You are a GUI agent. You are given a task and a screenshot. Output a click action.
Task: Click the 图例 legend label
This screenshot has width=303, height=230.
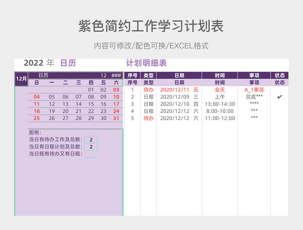(35, 133)
